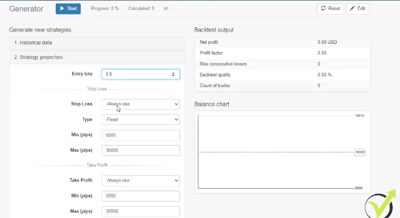Open the Stop Loss usage dropdown
Viewport: 400px width, 218px height.
coord(141,104)
